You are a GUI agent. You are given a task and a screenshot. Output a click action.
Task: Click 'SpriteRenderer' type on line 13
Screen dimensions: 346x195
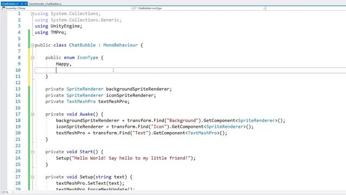tap(85, 89)
